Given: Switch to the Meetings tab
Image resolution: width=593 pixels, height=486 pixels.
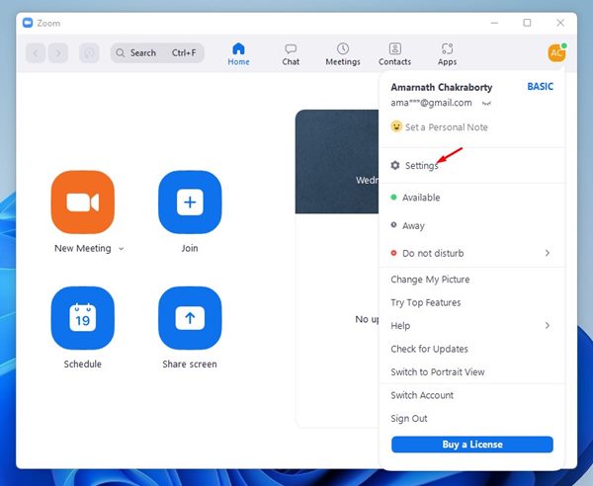Looking at the screenshot, I should click(343, 54).
